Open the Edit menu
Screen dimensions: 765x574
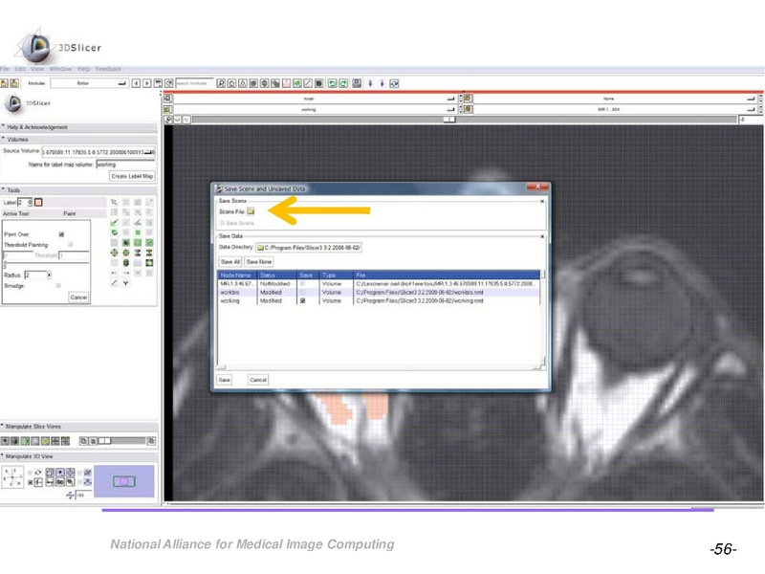(20, 69)
